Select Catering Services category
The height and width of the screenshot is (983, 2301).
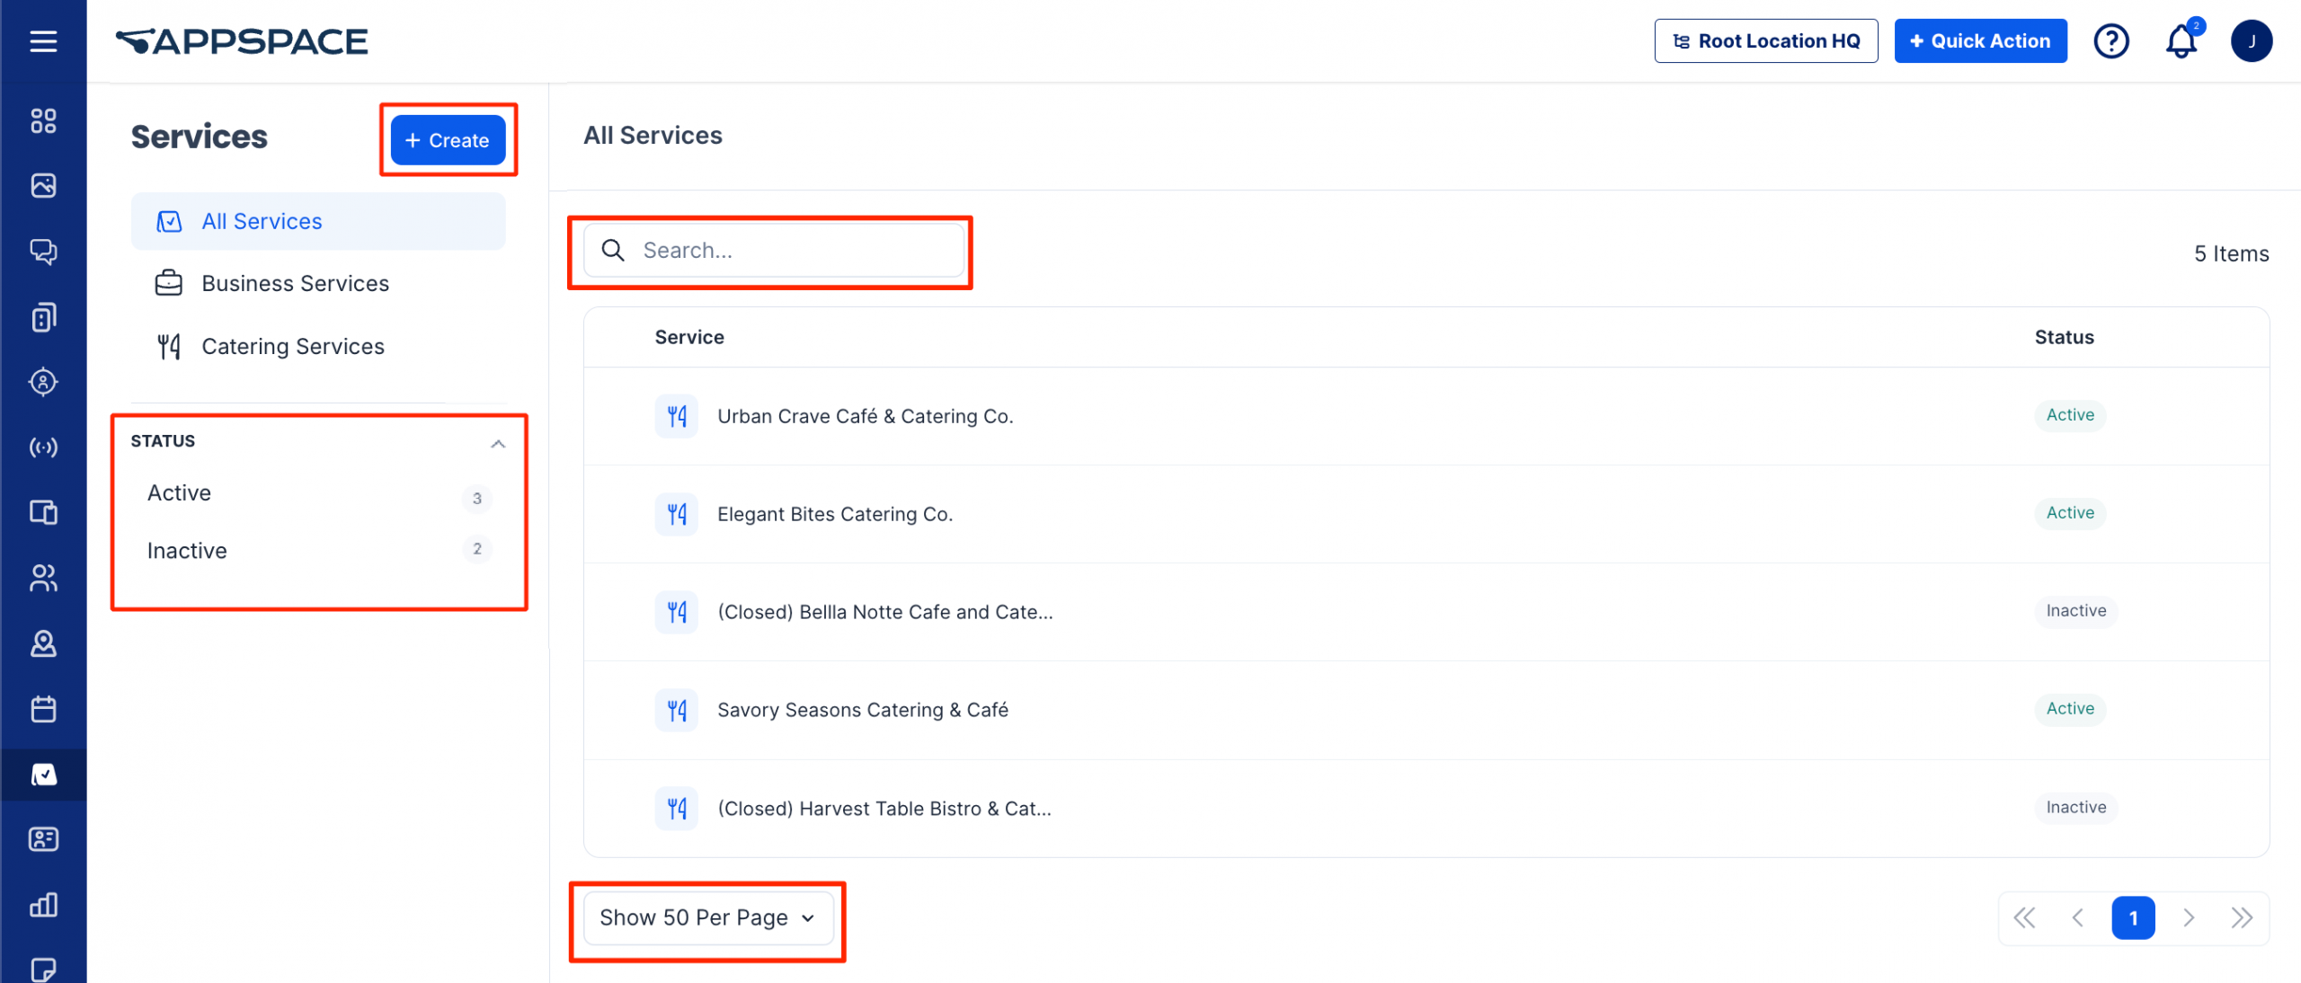(x=318, y=346)
